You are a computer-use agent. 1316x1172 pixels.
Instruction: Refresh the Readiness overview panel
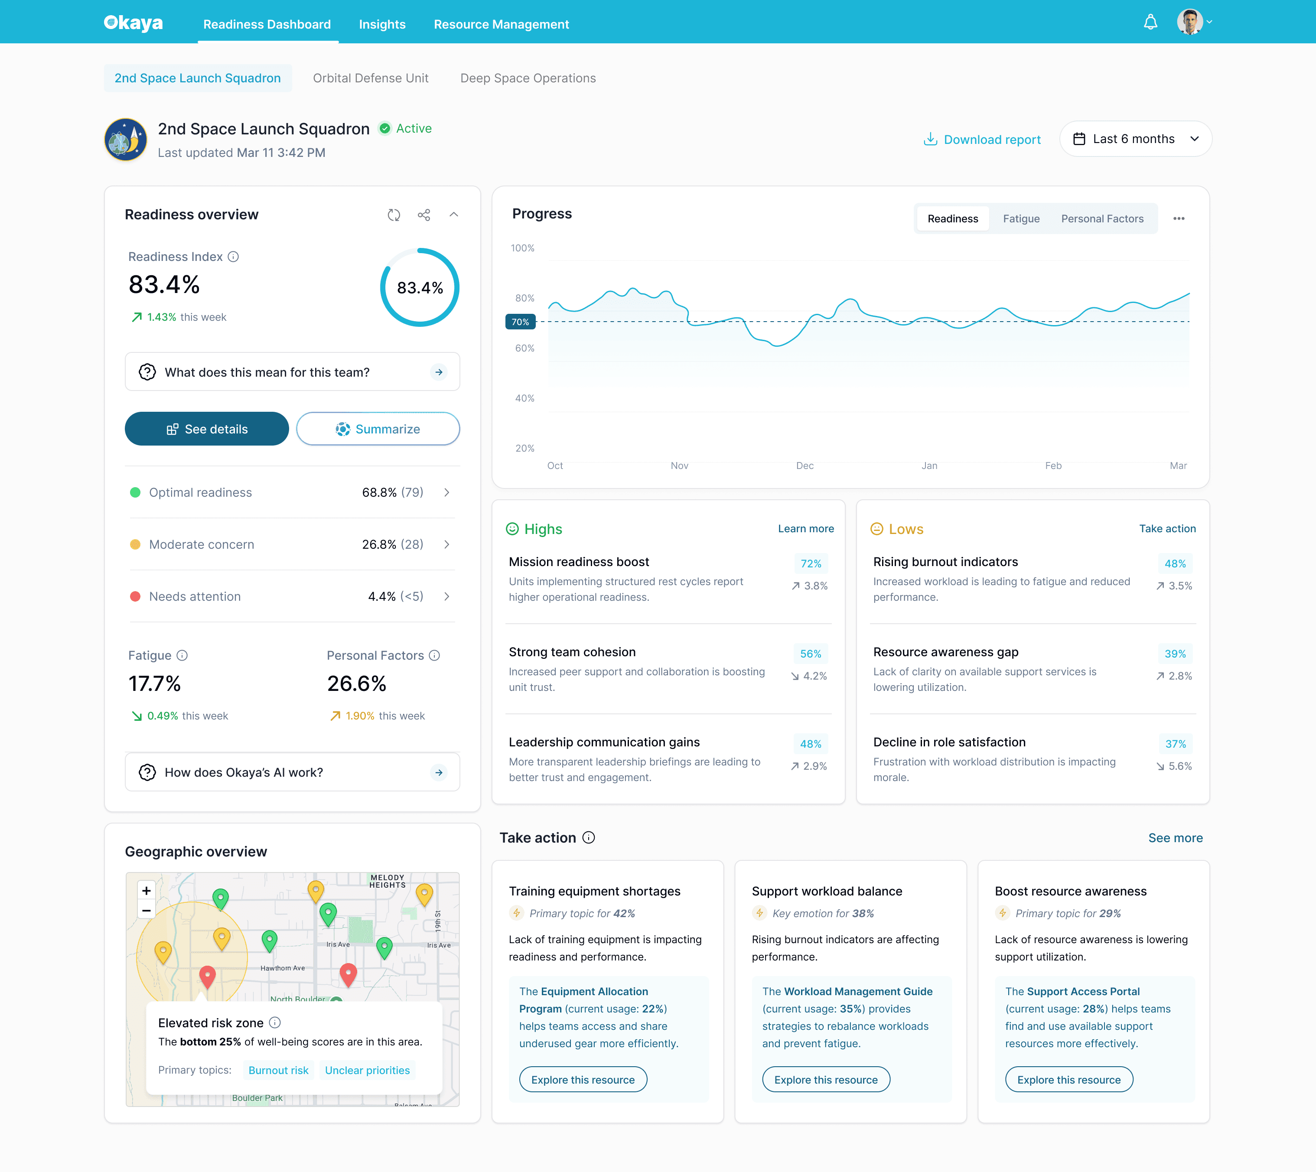click(x=394, y=215)
